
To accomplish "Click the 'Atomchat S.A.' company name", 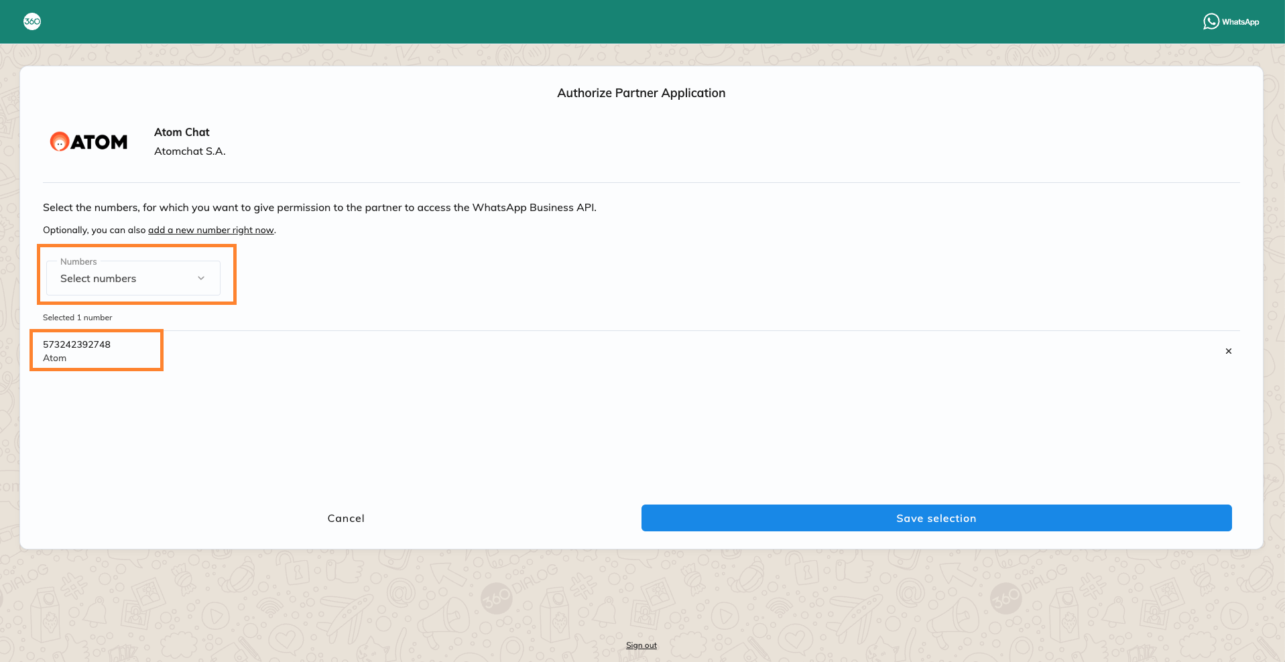I will point(190,151).
